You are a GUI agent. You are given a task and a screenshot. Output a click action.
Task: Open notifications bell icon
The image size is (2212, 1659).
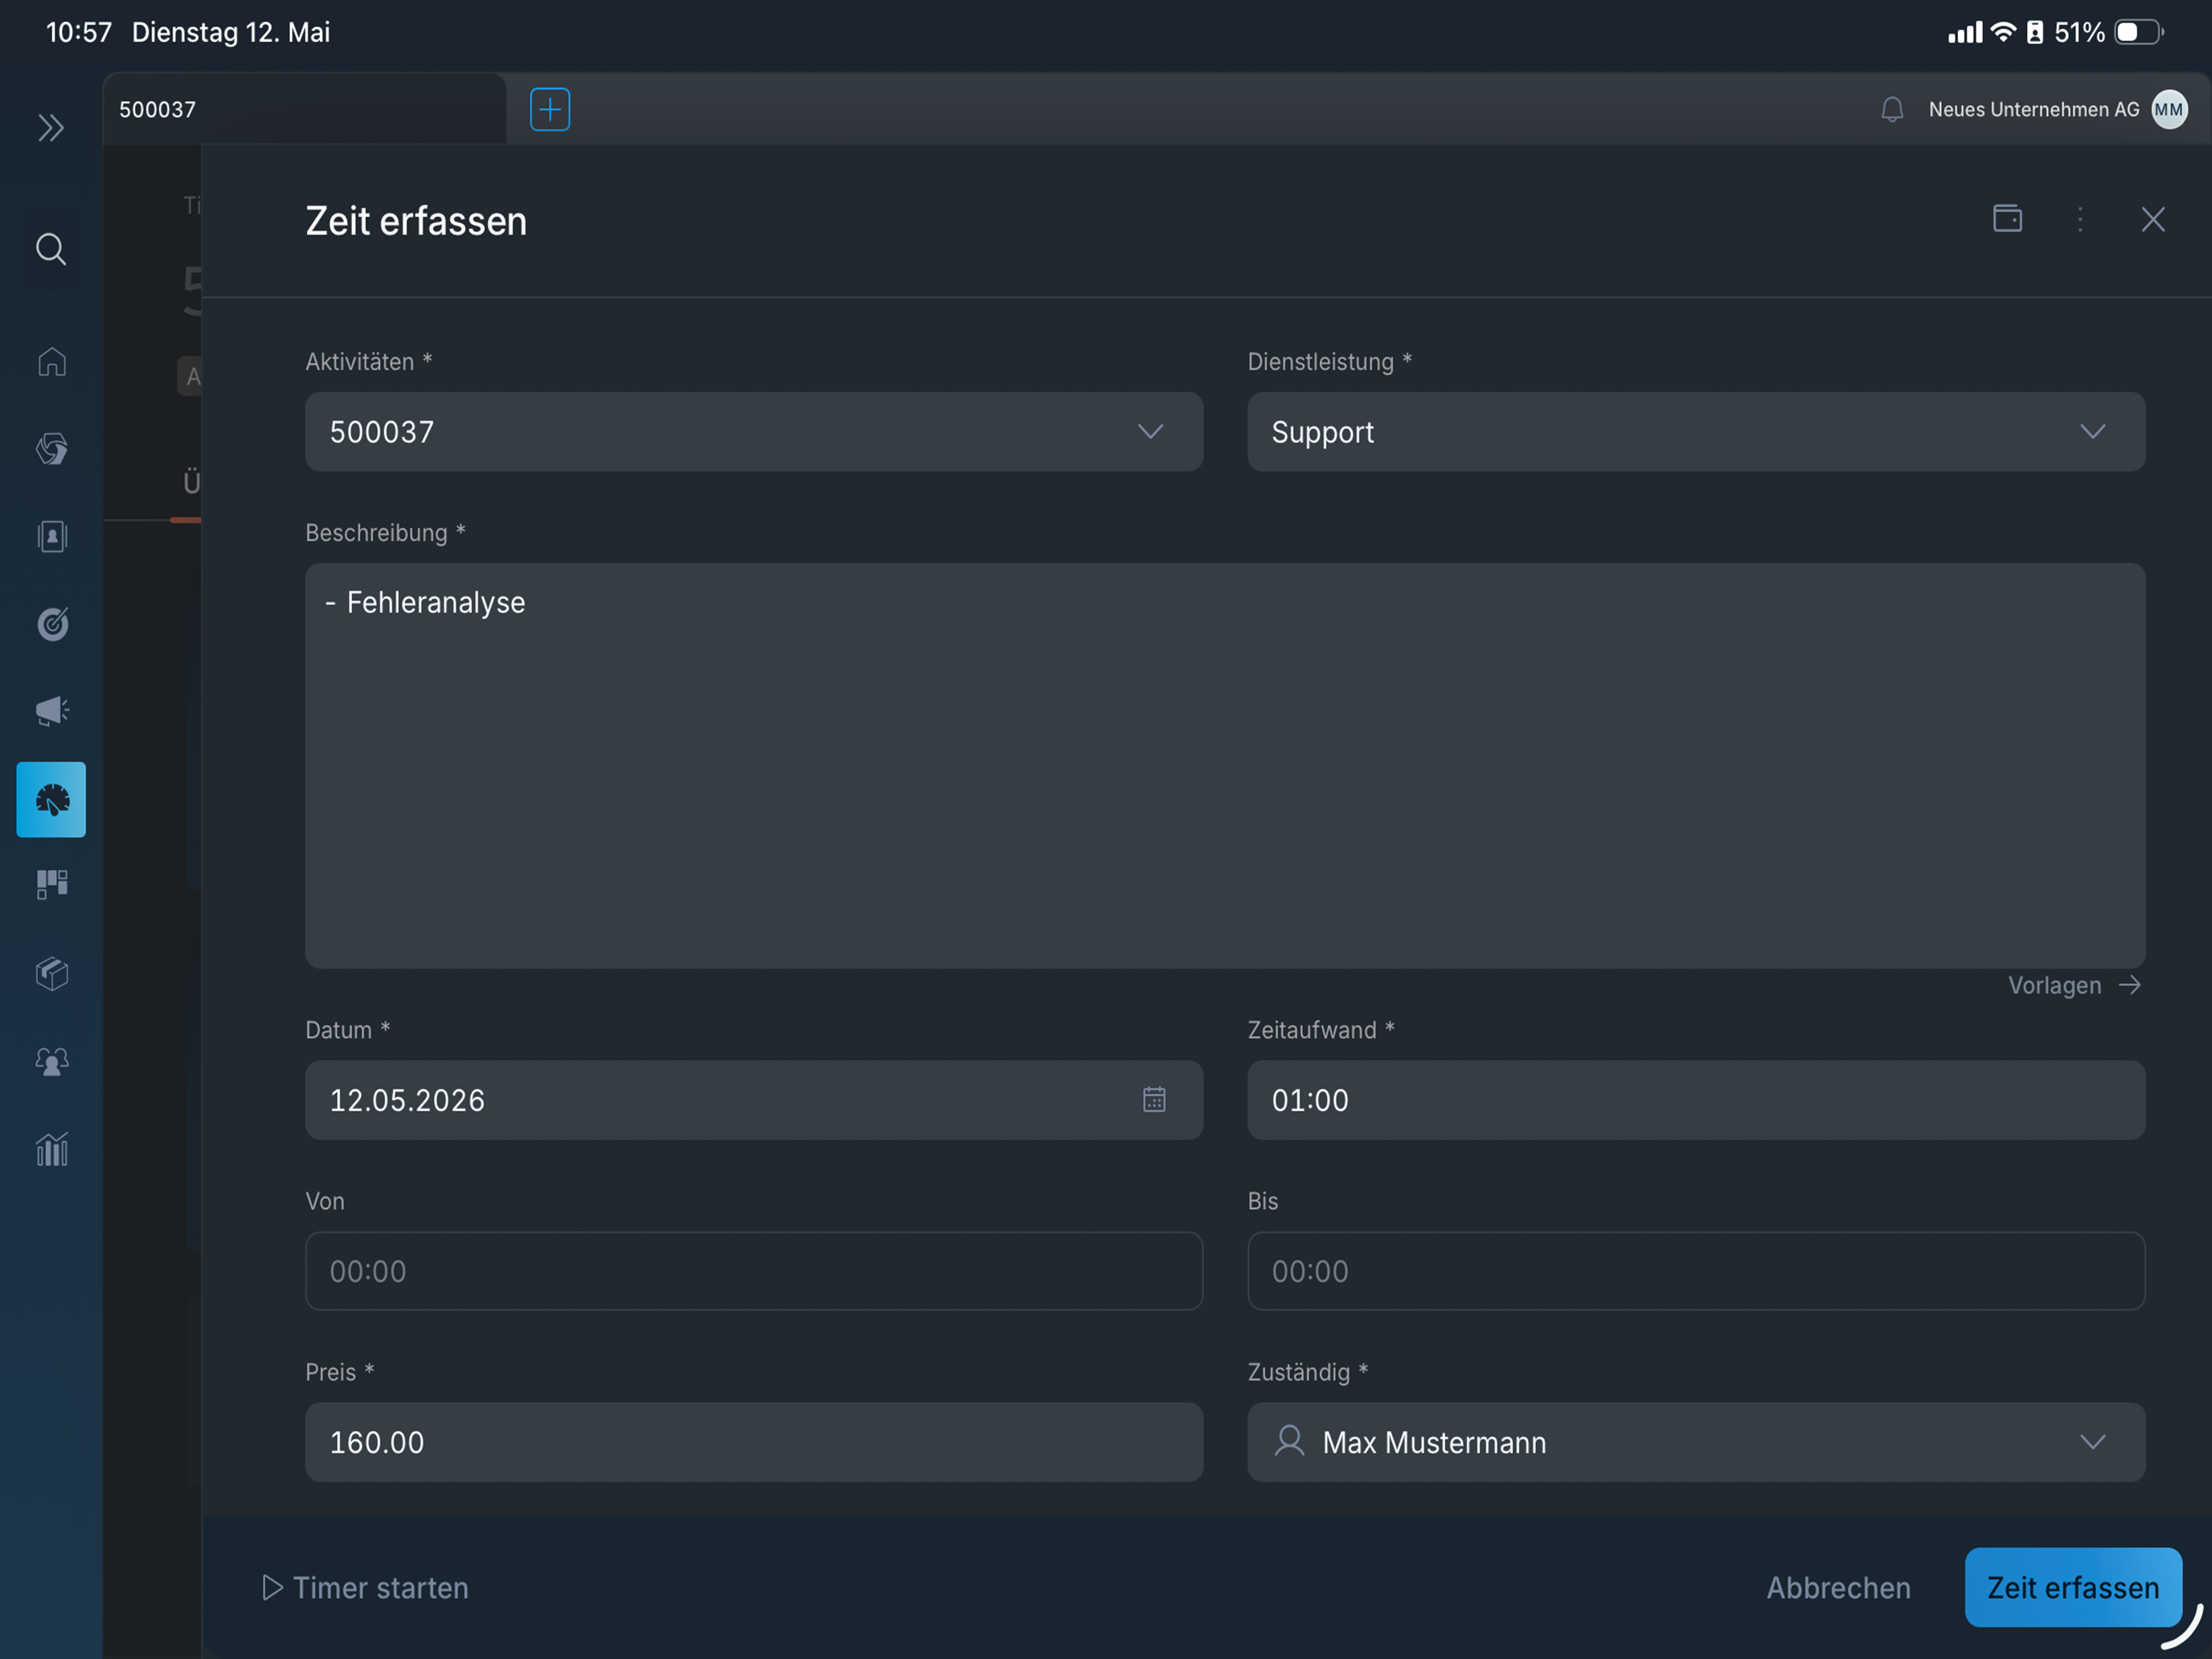pos(1892,109)
